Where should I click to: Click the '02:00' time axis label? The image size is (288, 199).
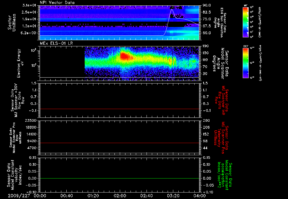click(x=120, y=196)
